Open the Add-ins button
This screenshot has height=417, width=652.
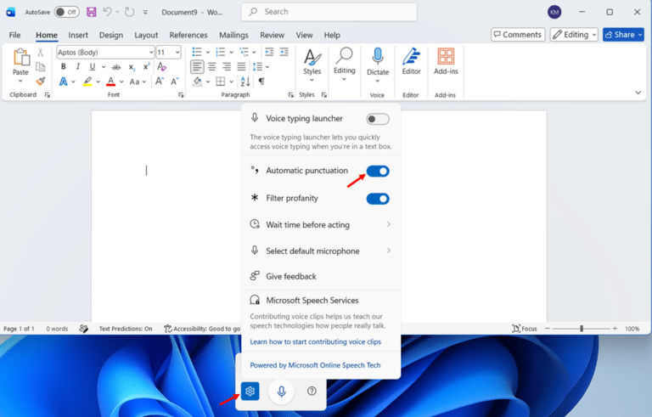(446, 62)
